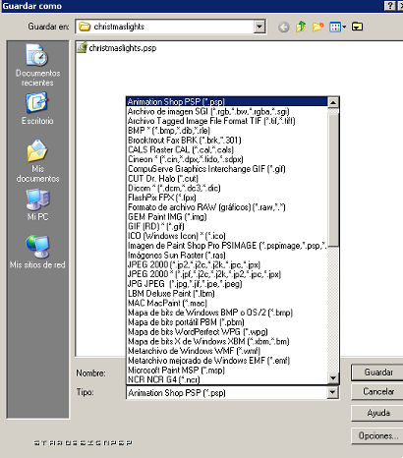
Task: Open Opciones... button
Action: point(378,436)
